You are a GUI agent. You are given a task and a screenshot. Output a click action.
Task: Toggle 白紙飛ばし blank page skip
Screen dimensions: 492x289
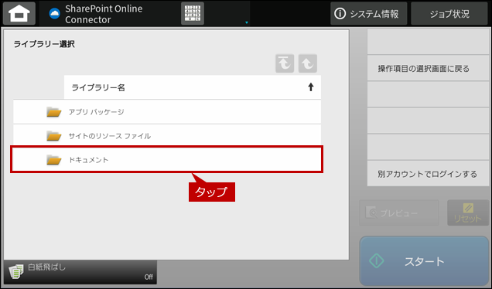coord(80,272)
